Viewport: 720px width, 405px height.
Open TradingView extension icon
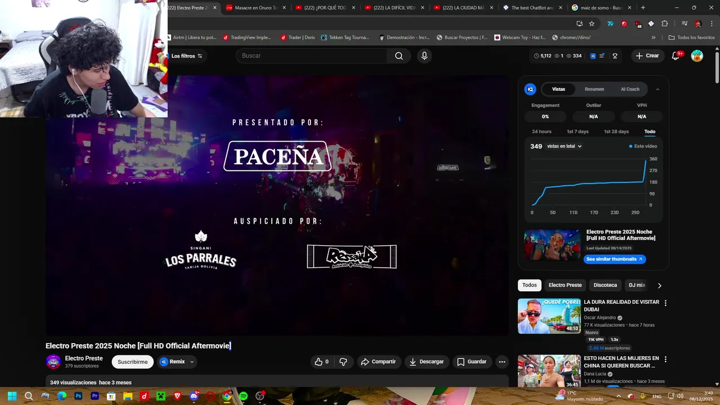tap(610, 24)
